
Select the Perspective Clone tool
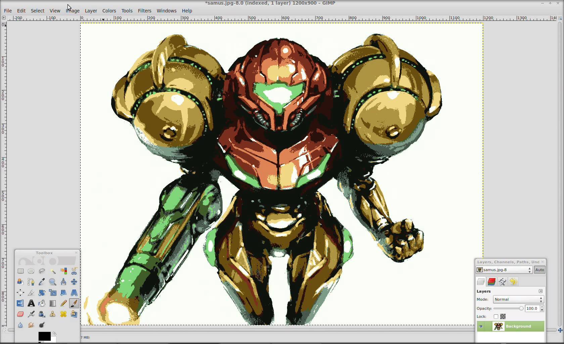point(74,314)
